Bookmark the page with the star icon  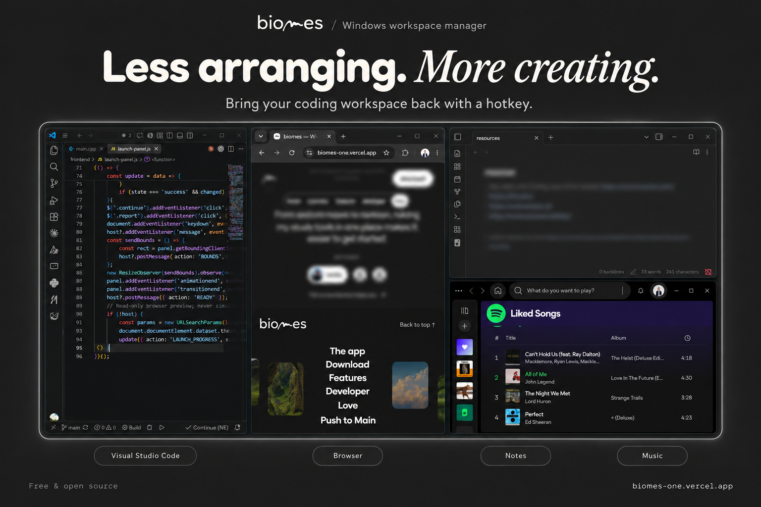pos(386,152)
